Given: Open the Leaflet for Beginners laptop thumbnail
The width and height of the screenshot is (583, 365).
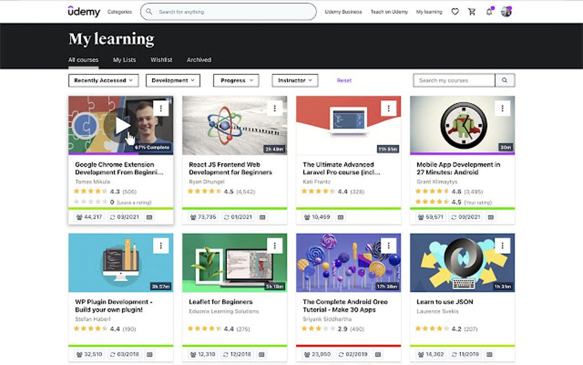Looking at the screenshot, I should [234, 263].
